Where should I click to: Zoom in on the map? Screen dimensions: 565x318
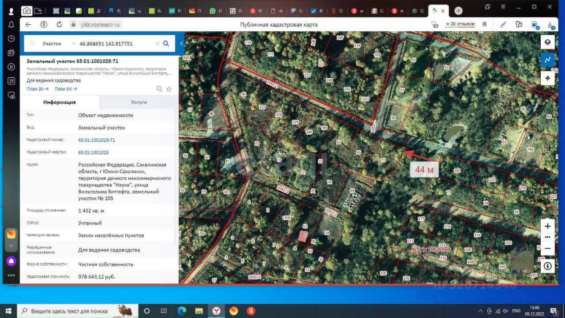pyautogui.click(x=547, y=226)
